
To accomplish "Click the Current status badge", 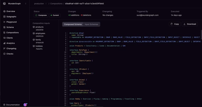I will (55, 15).
